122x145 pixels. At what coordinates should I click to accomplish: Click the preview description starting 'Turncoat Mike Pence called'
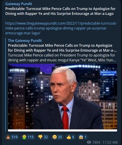point(62,58)
